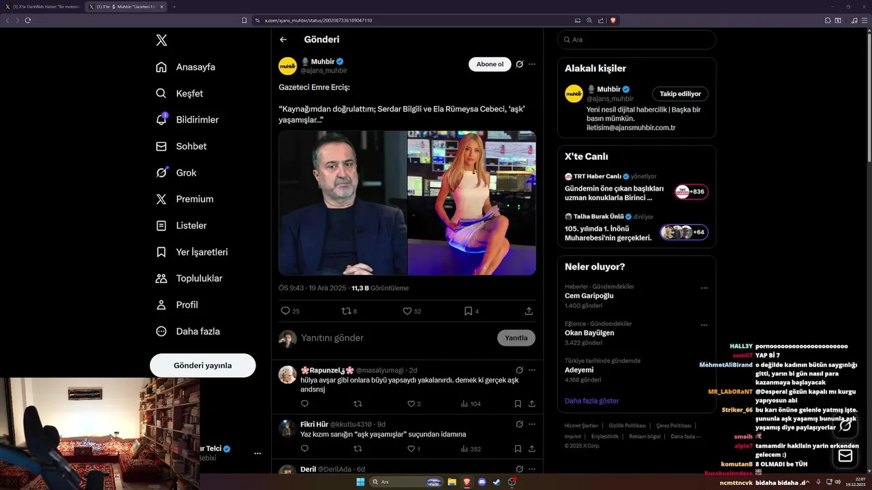Open the photo of the blonde presenter
Image resolution: width=872 pixels, height=490 pixels.
tap(472, 203)
